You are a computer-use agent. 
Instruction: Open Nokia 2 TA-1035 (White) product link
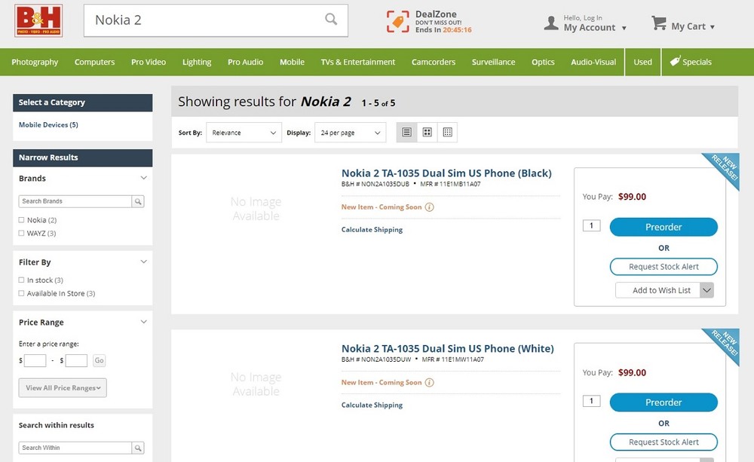[x=447, y=348]
